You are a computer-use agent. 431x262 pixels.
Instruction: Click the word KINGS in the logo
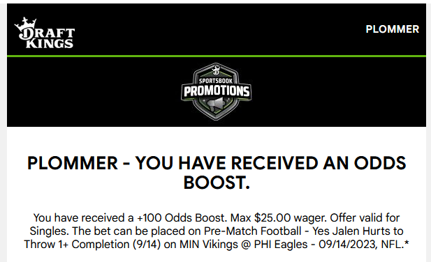tap(50, 44)
